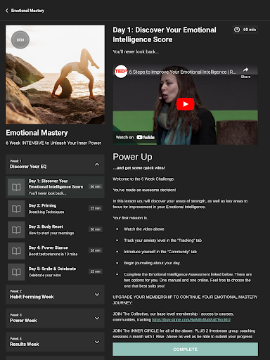This screenshot has width=270, height=360.
Task: Open Day 4: Power Stance lesson
Action: point(55,251)
